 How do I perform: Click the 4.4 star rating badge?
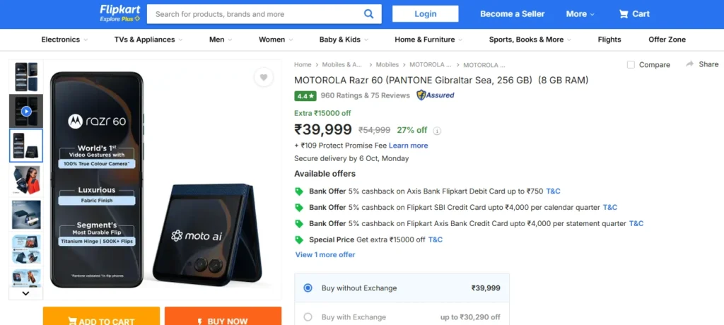coord(305,96)
